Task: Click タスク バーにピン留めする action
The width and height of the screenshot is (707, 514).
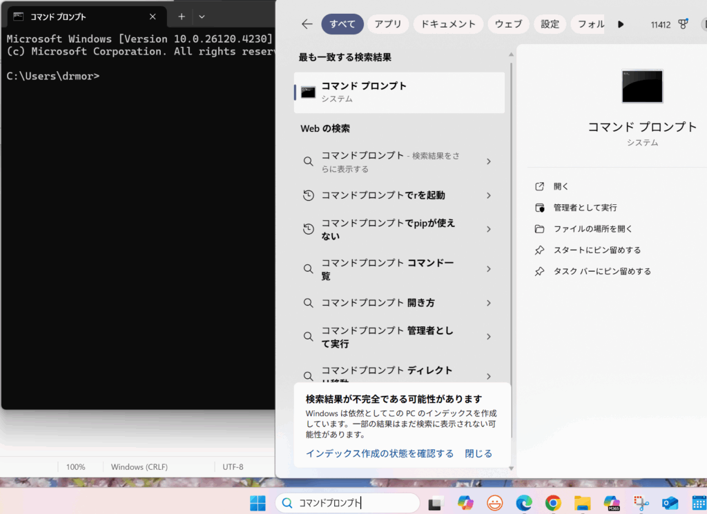Action: [x=602, y=271]
